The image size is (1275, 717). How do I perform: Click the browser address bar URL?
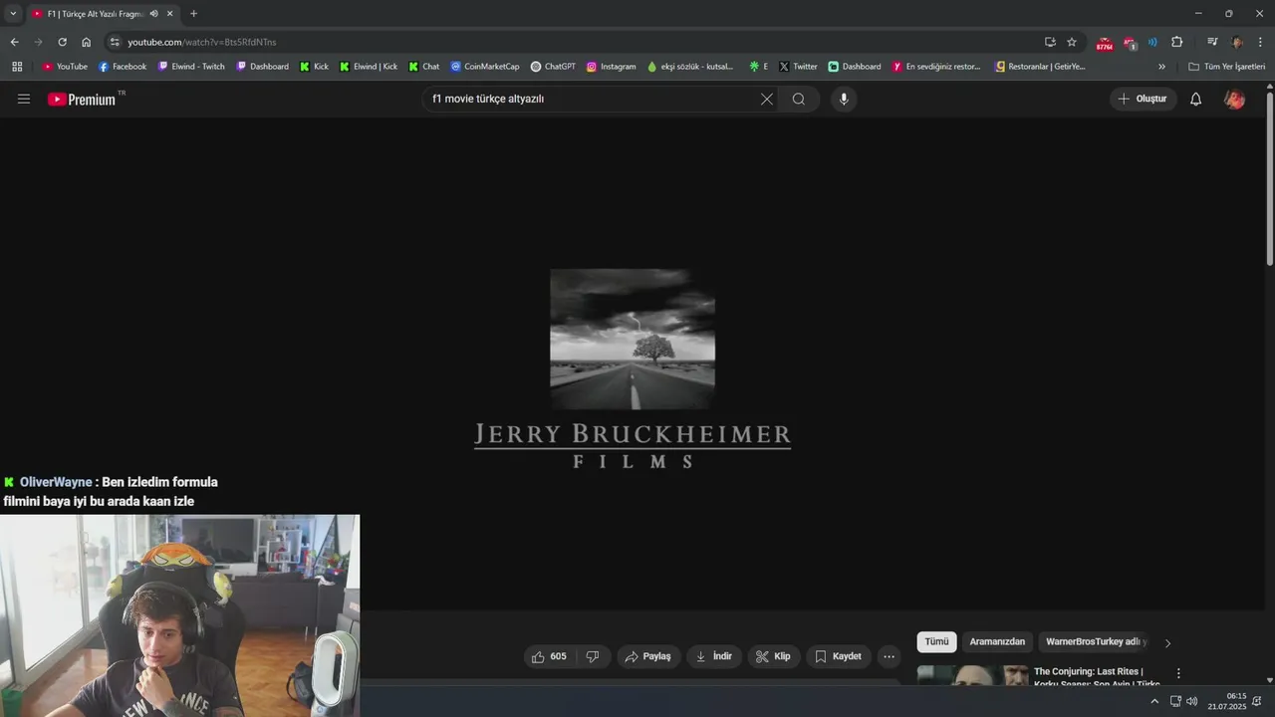pos(201,42)
